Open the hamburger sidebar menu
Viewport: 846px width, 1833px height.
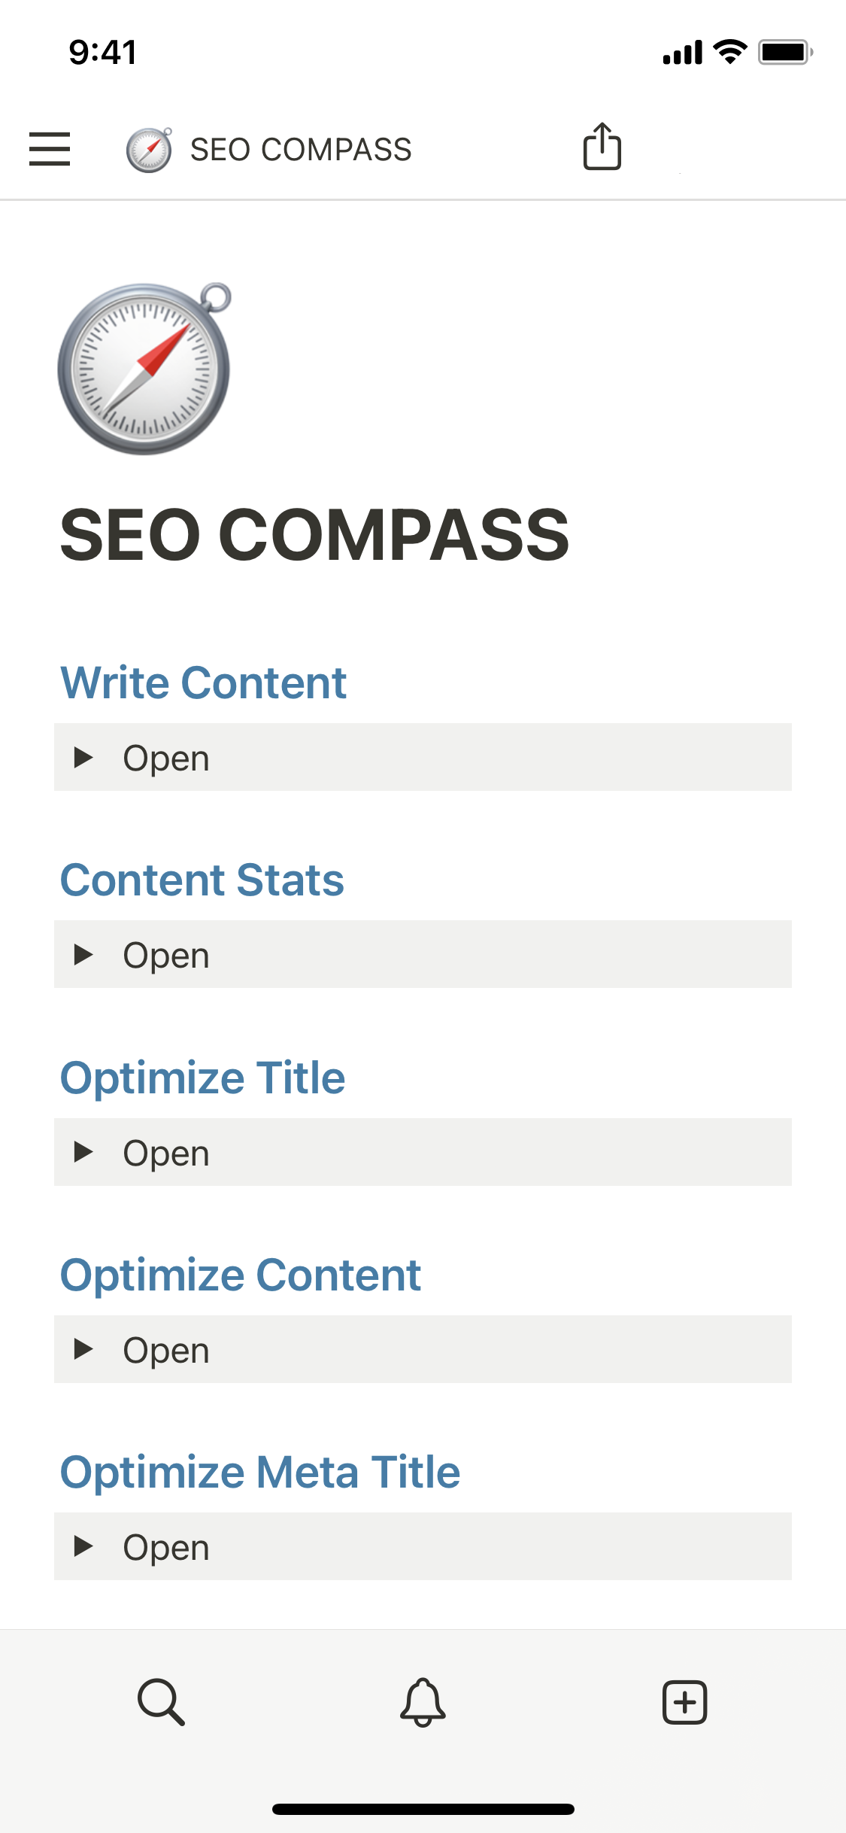(50, 148)
